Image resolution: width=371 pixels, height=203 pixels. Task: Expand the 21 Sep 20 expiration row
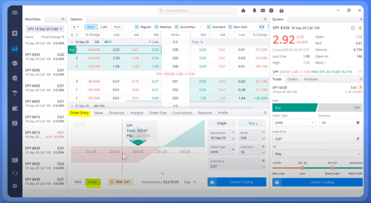click(x=72, y=106)
